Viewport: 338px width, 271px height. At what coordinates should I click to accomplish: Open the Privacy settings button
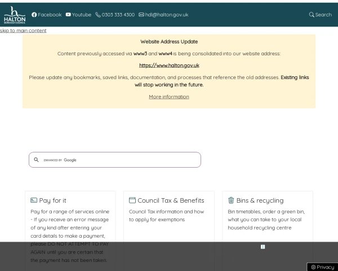322,267
